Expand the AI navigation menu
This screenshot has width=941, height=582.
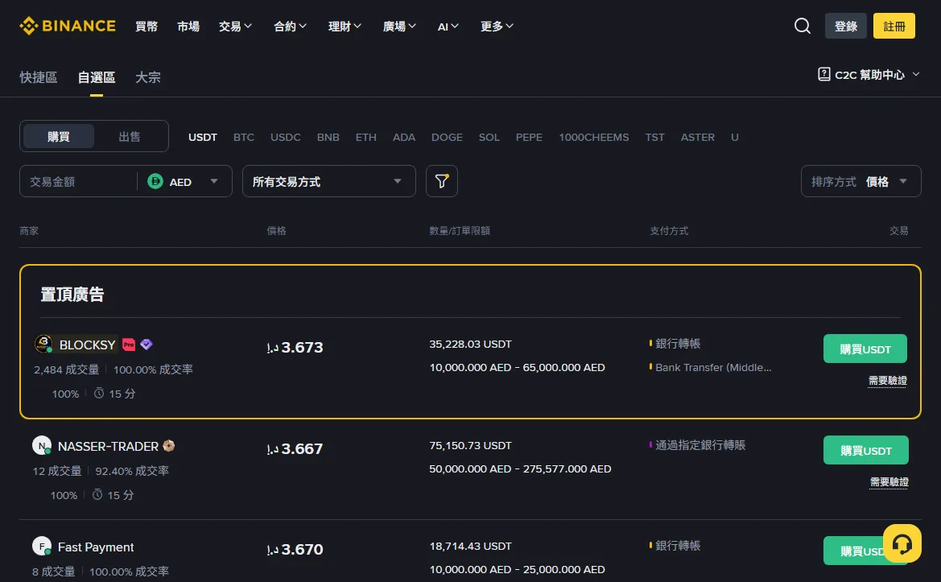448,27
